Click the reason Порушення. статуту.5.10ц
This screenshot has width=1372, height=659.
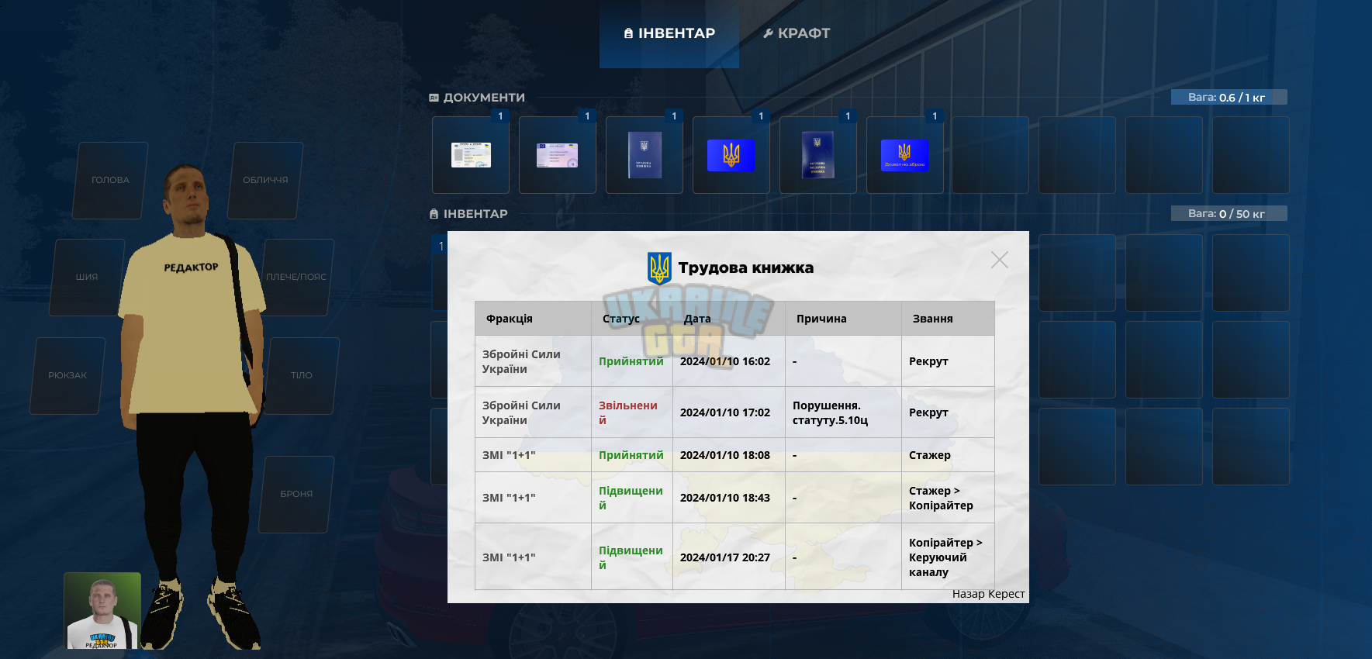(x=830, y=412)
